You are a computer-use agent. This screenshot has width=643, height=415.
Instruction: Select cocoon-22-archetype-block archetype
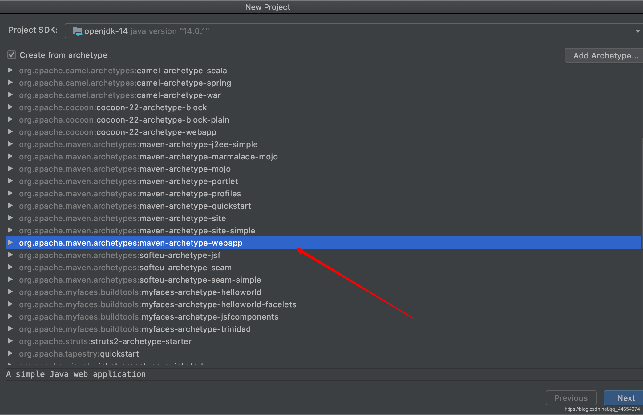[113, 107]
